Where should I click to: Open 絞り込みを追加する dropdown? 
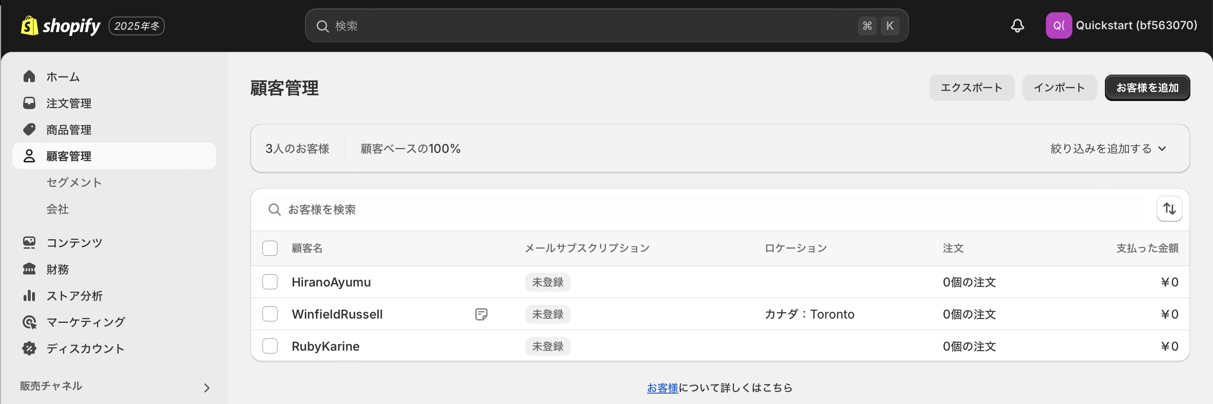pos(1108,149)
